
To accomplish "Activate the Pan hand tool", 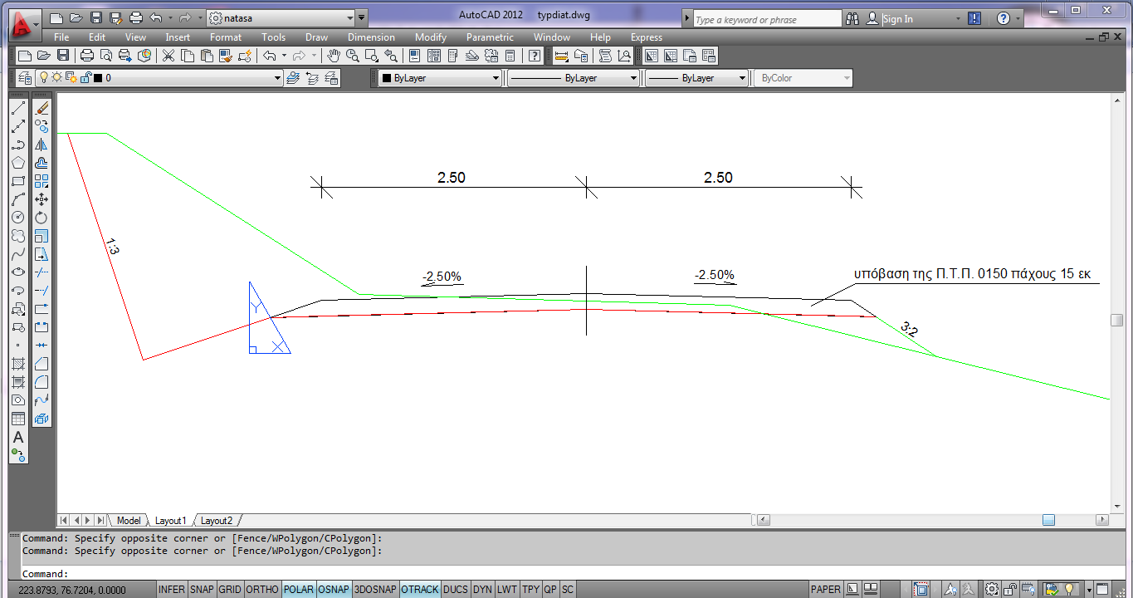I will pyautogui.click(x=334, y=56).
